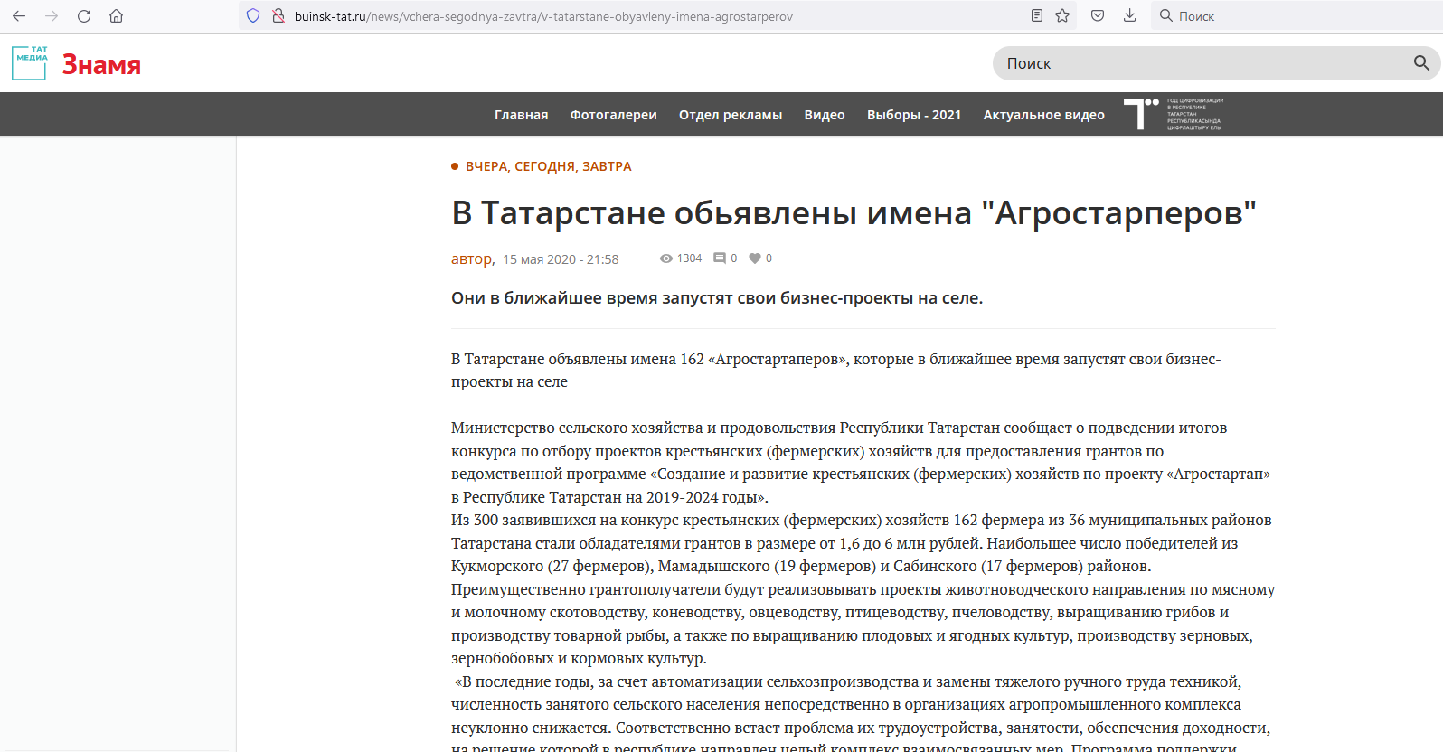Open the Фотогалереи menu item
This screenshot has width=1443, height=752.
(614, 115)
